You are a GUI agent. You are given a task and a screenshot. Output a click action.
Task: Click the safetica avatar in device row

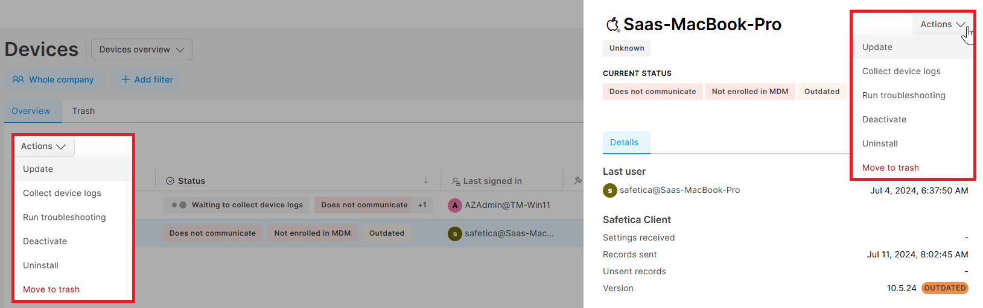tap(455, 233)
